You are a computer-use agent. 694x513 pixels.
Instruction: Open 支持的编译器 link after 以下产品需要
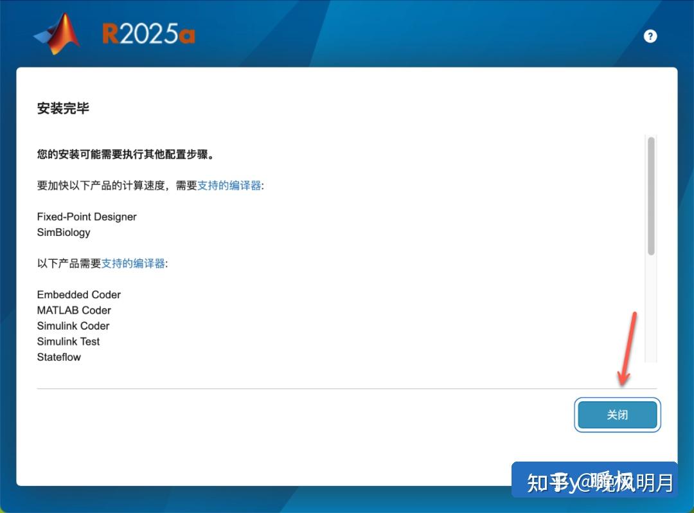[133, 264]
